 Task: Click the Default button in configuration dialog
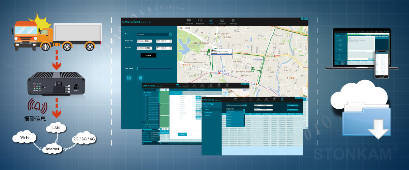(183, 135)
